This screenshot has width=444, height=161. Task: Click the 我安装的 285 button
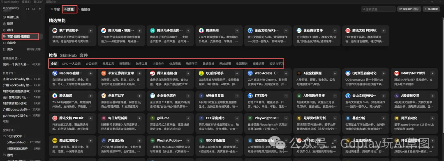tap(409, 9)
